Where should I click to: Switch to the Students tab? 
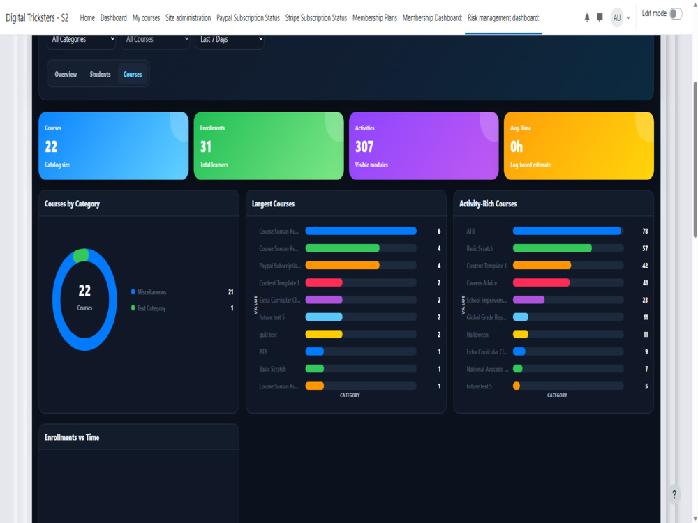tap(100, 75)
